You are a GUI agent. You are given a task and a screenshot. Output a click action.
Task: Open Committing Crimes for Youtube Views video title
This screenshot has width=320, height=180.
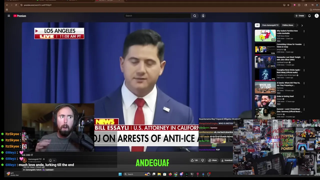tap(289, 45)
